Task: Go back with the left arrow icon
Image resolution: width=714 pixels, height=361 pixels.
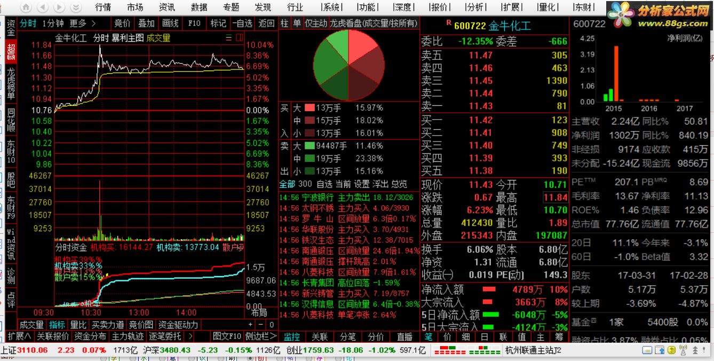Action: tap(43, 7)
